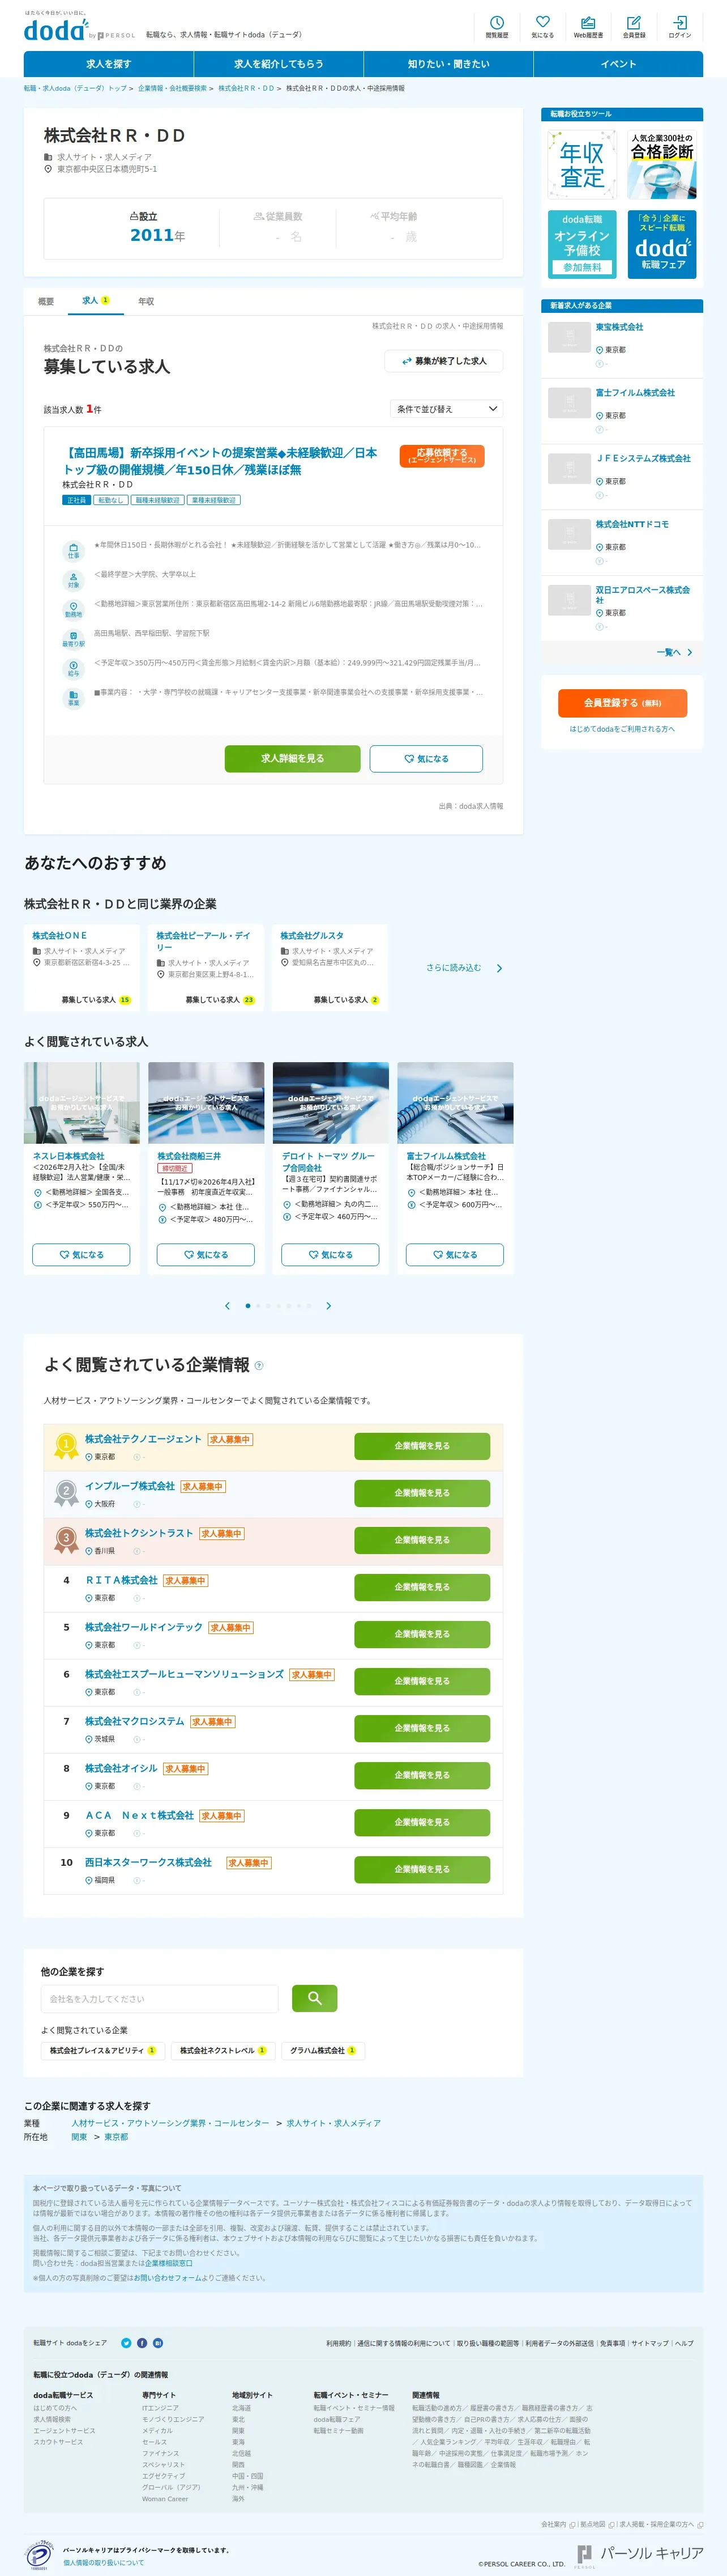
Task: Click 募集が終了した求人 button
Action: coord(443,361)
